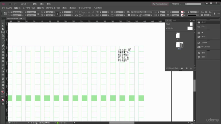
Task: Select page 1 thumbnail in Pages panel
Action: click(177, 35)
